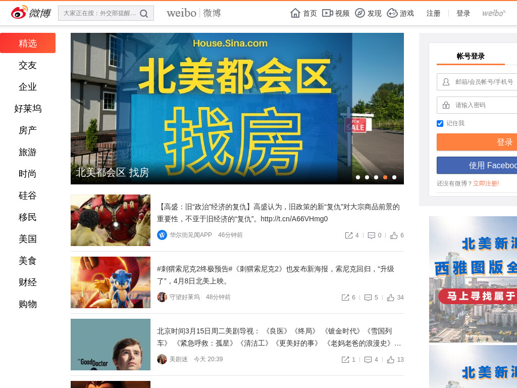Select the 精选 category tab
Screen dimensions: 517x388
tap(28, 43)
